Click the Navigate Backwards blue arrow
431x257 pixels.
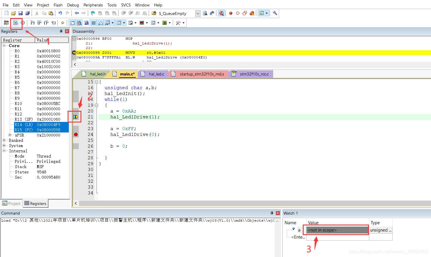coord(77,13)
